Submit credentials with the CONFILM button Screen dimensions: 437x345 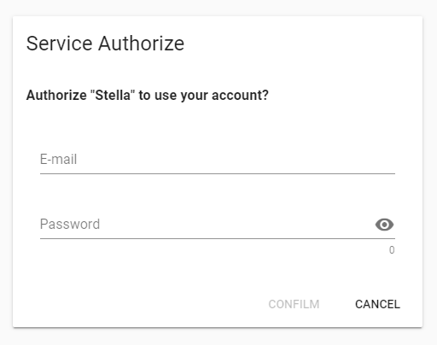pos(294,304)
